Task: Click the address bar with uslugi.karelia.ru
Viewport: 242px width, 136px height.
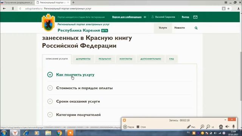Action: (x=120, y=9)
